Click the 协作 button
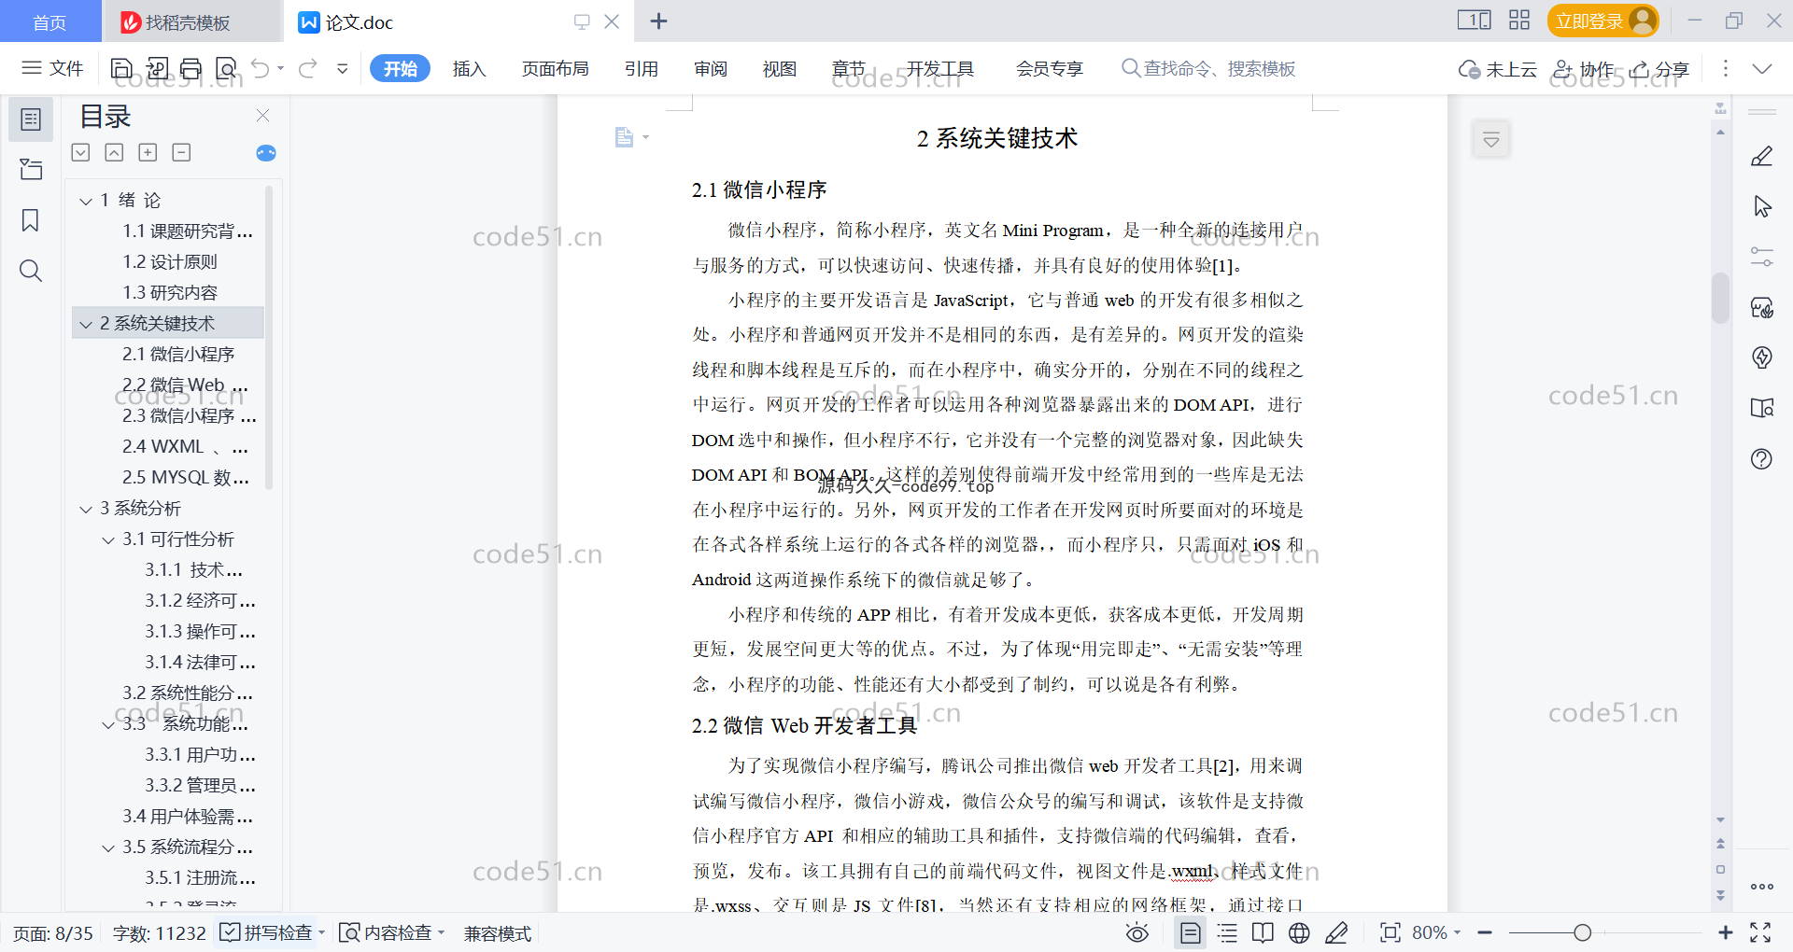The width and height of the screenshot is (1793, 952). click(x=1583, y=68)
